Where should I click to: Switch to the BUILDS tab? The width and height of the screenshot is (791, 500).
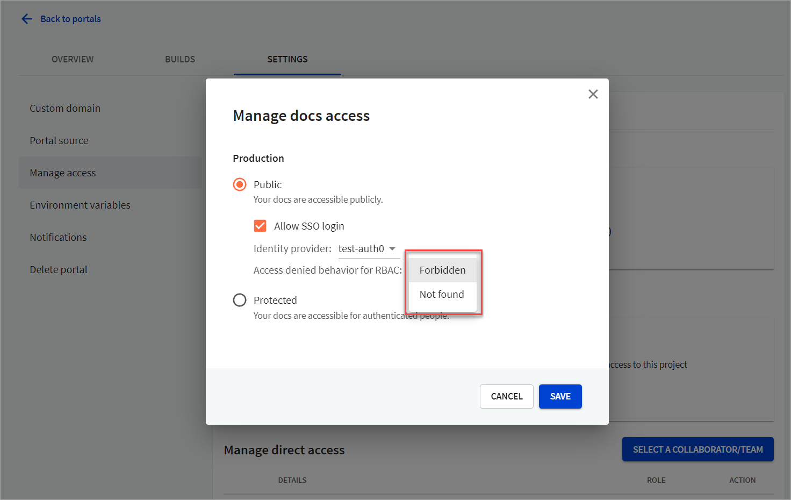coord(180,59)
